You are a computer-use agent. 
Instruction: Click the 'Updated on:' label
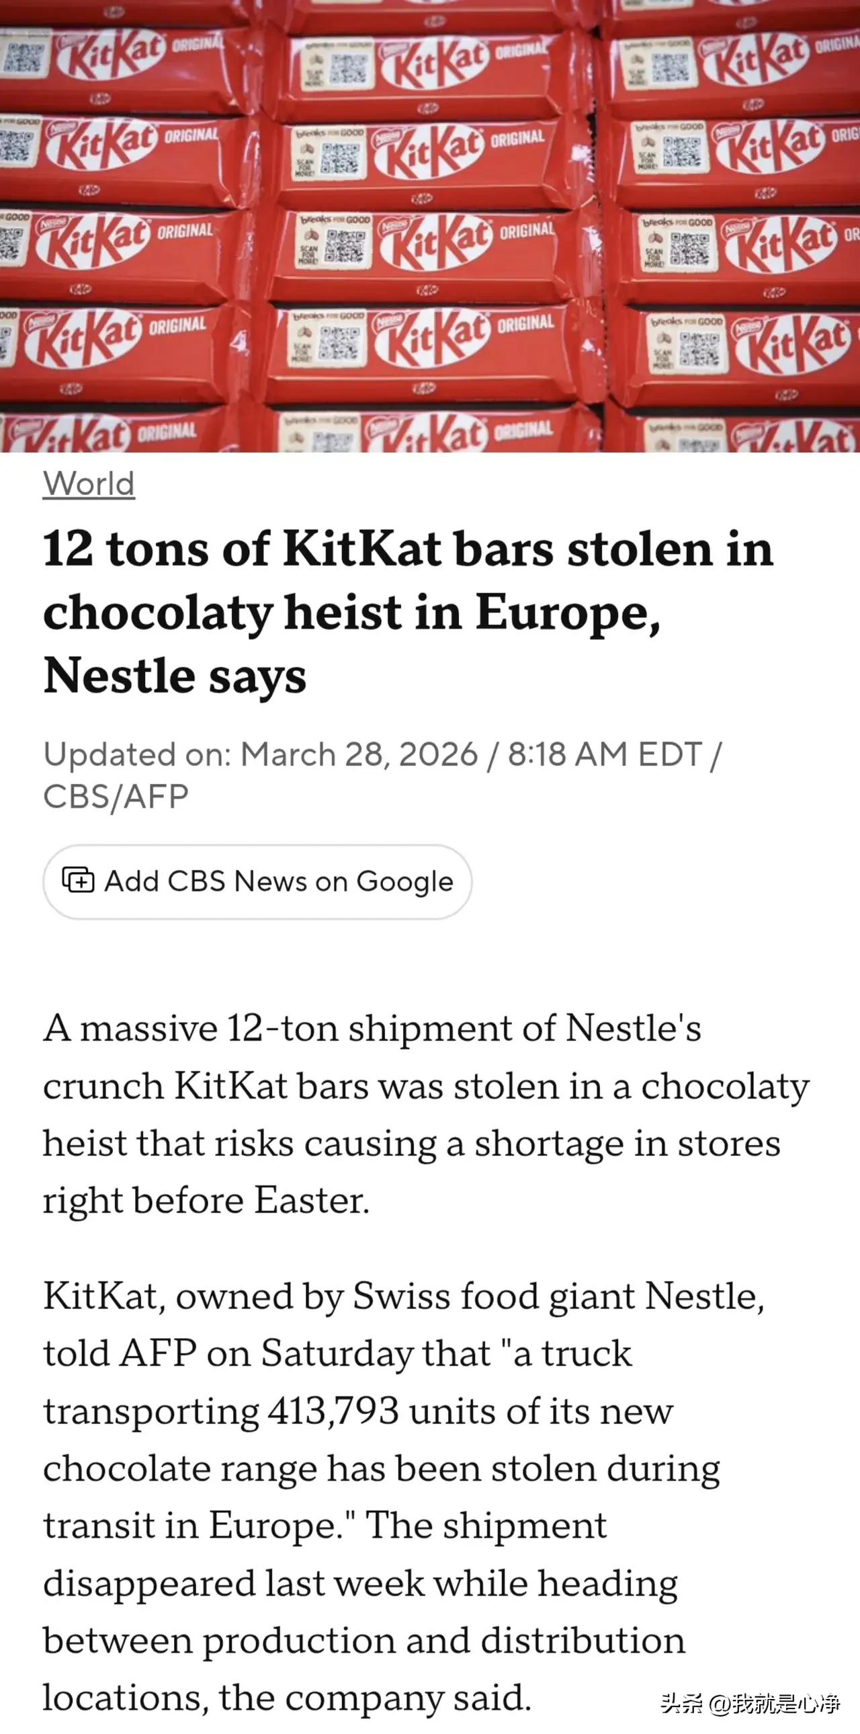point(137,754)
